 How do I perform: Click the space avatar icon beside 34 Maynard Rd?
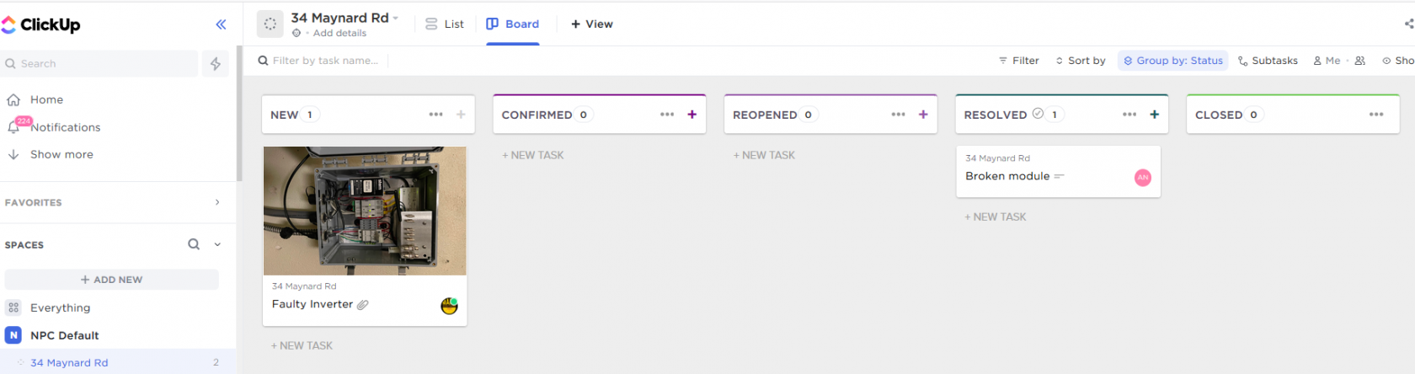click(270, 24)
